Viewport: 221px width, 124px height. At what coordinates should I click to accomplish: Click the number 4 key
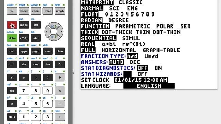24,104
